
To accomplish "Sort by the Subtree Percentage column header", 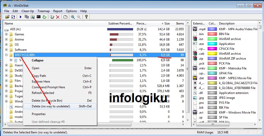I will click(120, 23).
